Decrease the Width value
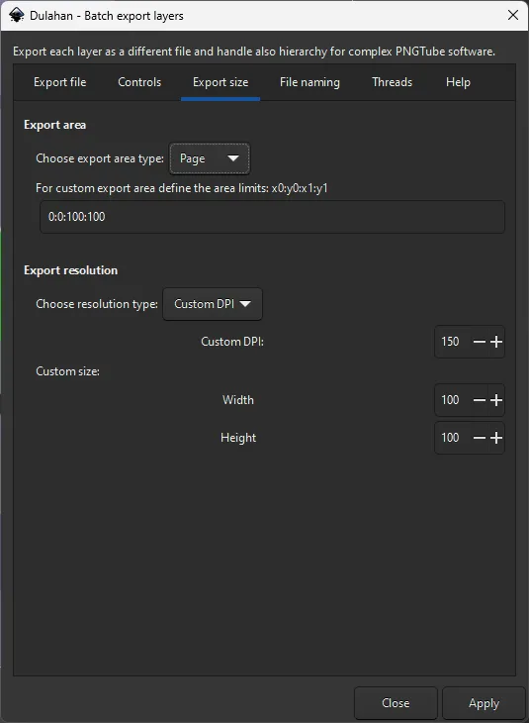This screenshot has height=723, width=529. click(480, 400)
